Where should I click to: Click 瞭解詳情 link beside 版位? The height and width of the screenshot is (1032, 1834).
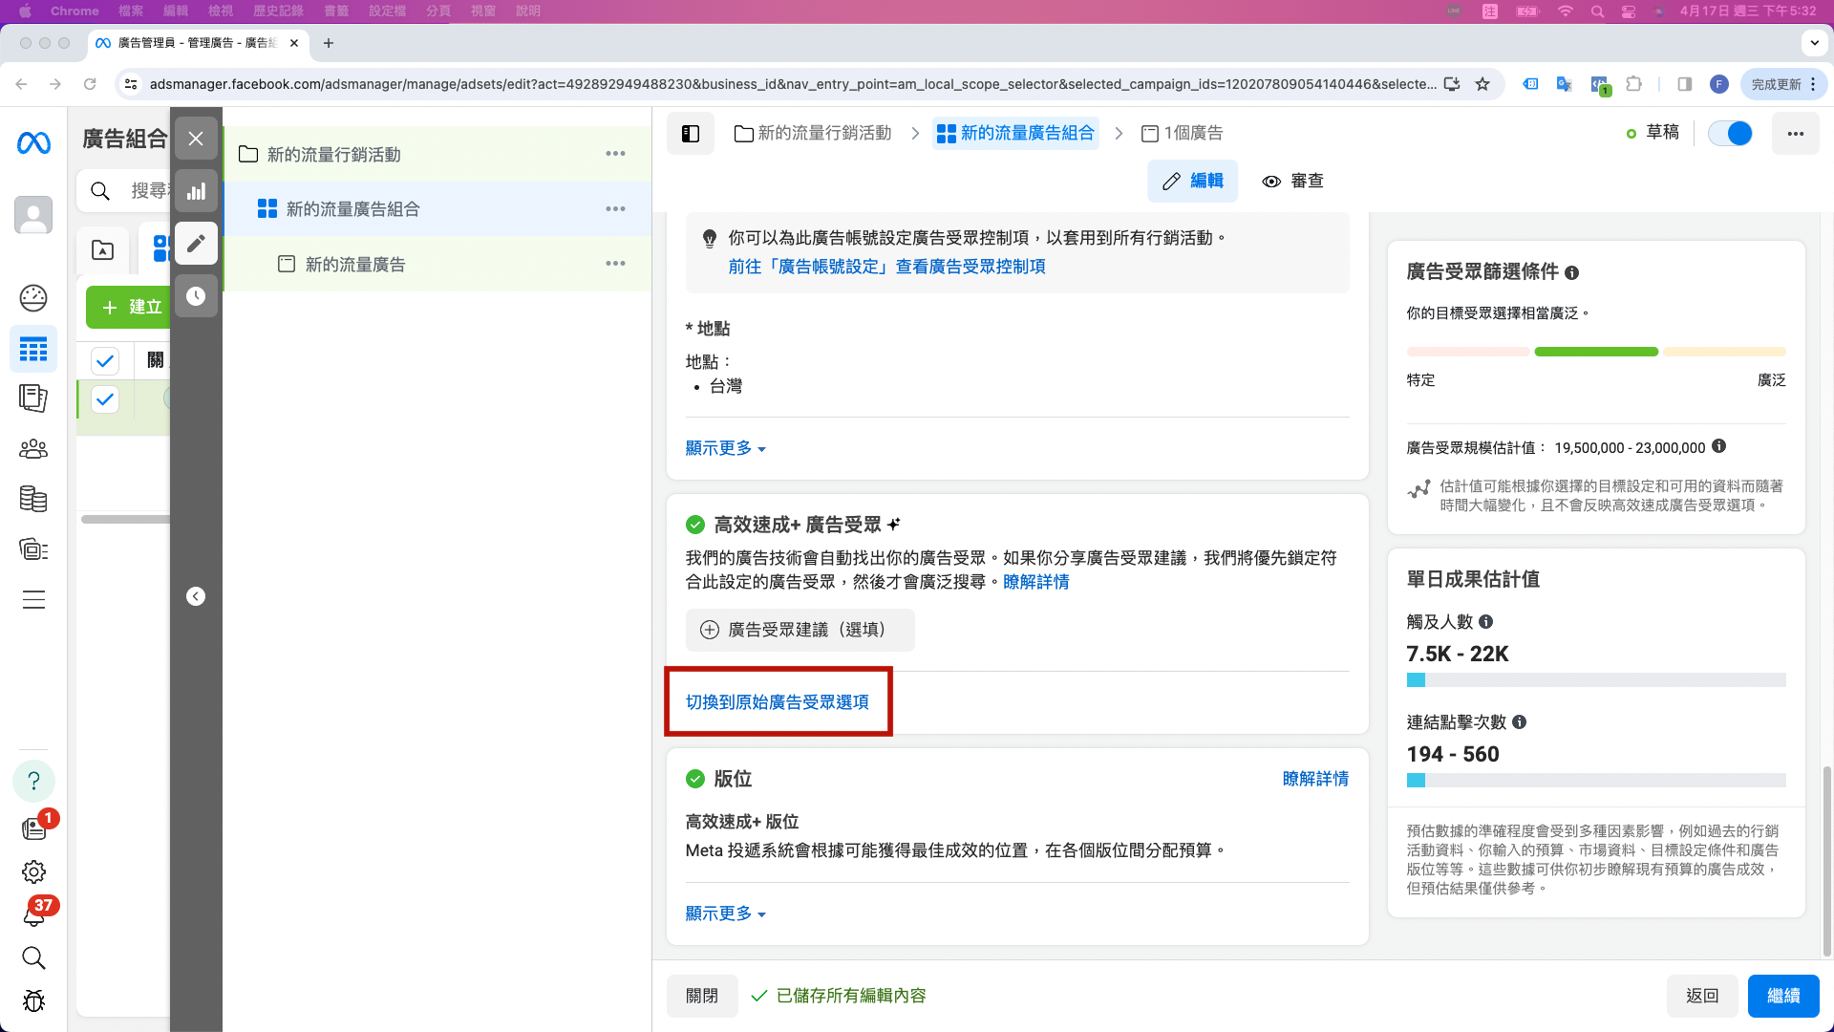(1315, 779)
